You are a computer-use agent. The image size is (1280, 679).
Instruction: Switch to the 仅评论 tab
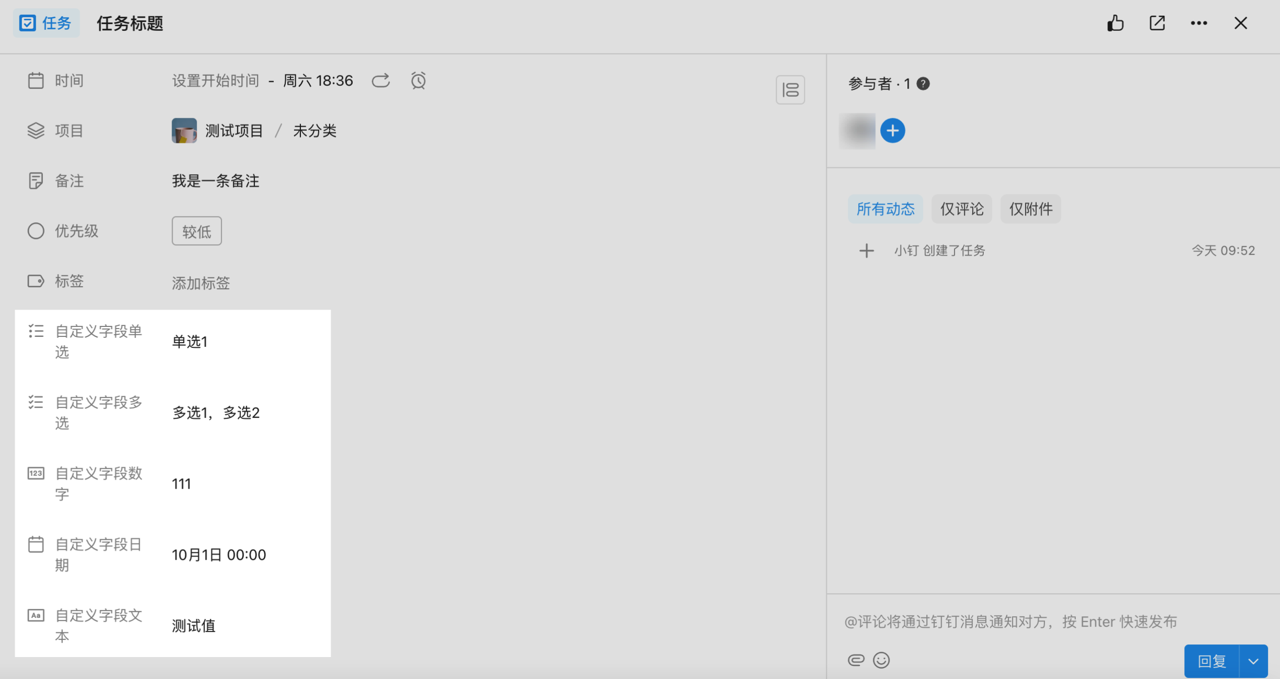(x=961, y=209)
